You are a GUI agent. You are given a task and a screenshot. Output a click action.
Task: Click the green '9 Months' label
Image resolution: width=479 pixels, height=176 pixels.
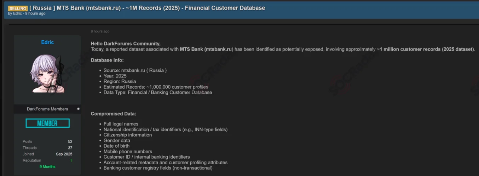[47, 166]
